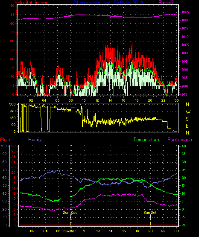Image resolution: width=199 pixels, height=237 pixels.
Task: Click the 1005 pressure axis value
Action: (185, 45)
